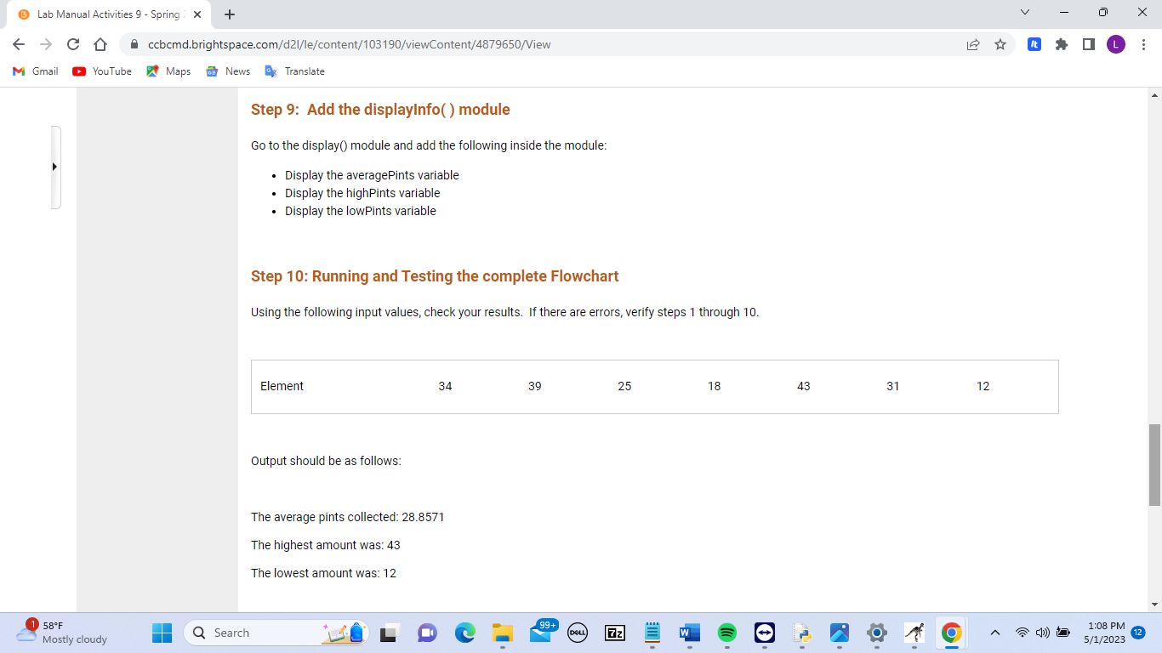This screenshot has width=1162, height=653.
Task: Open TeamViewer from the taskbar
Action: pos(763,633)
